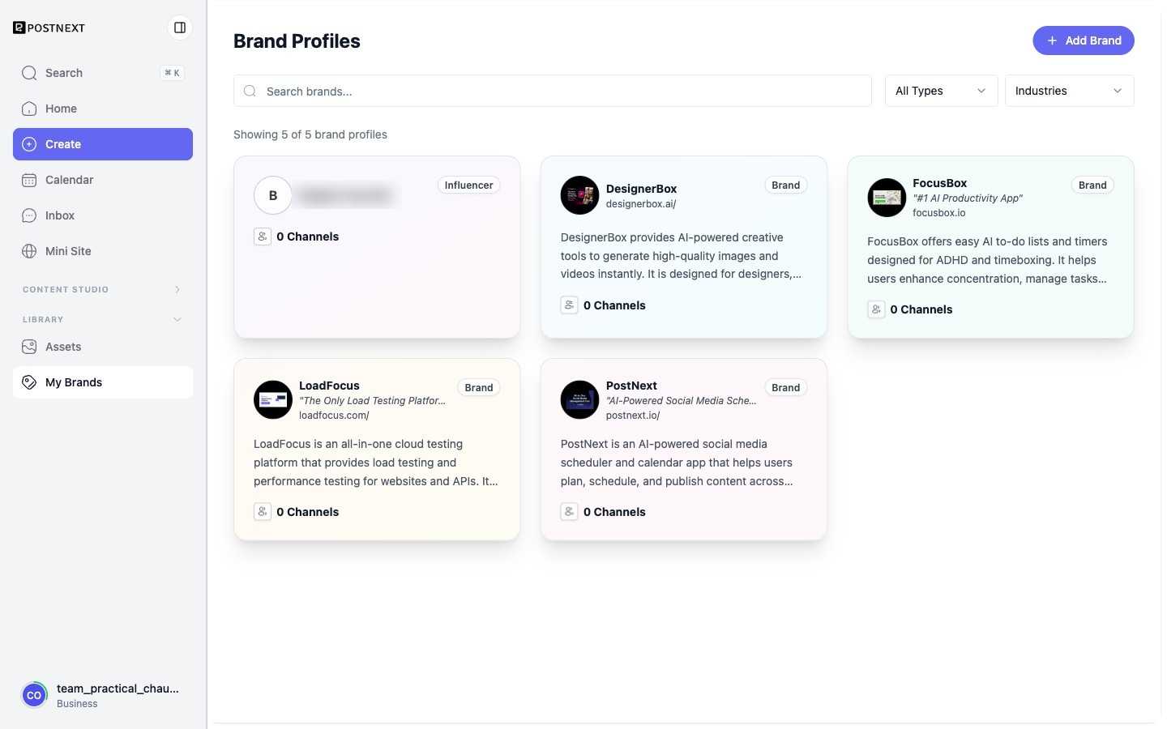Click the PostNext logo icon
Viewport: 1167px width, 729px height.
(19, 28)
